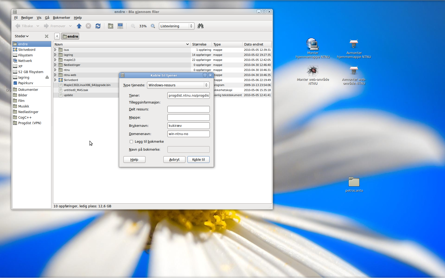Screen dimensions: 445x278
Task: Click the 33% zoom level indicator
Action: tap(143, 26)
